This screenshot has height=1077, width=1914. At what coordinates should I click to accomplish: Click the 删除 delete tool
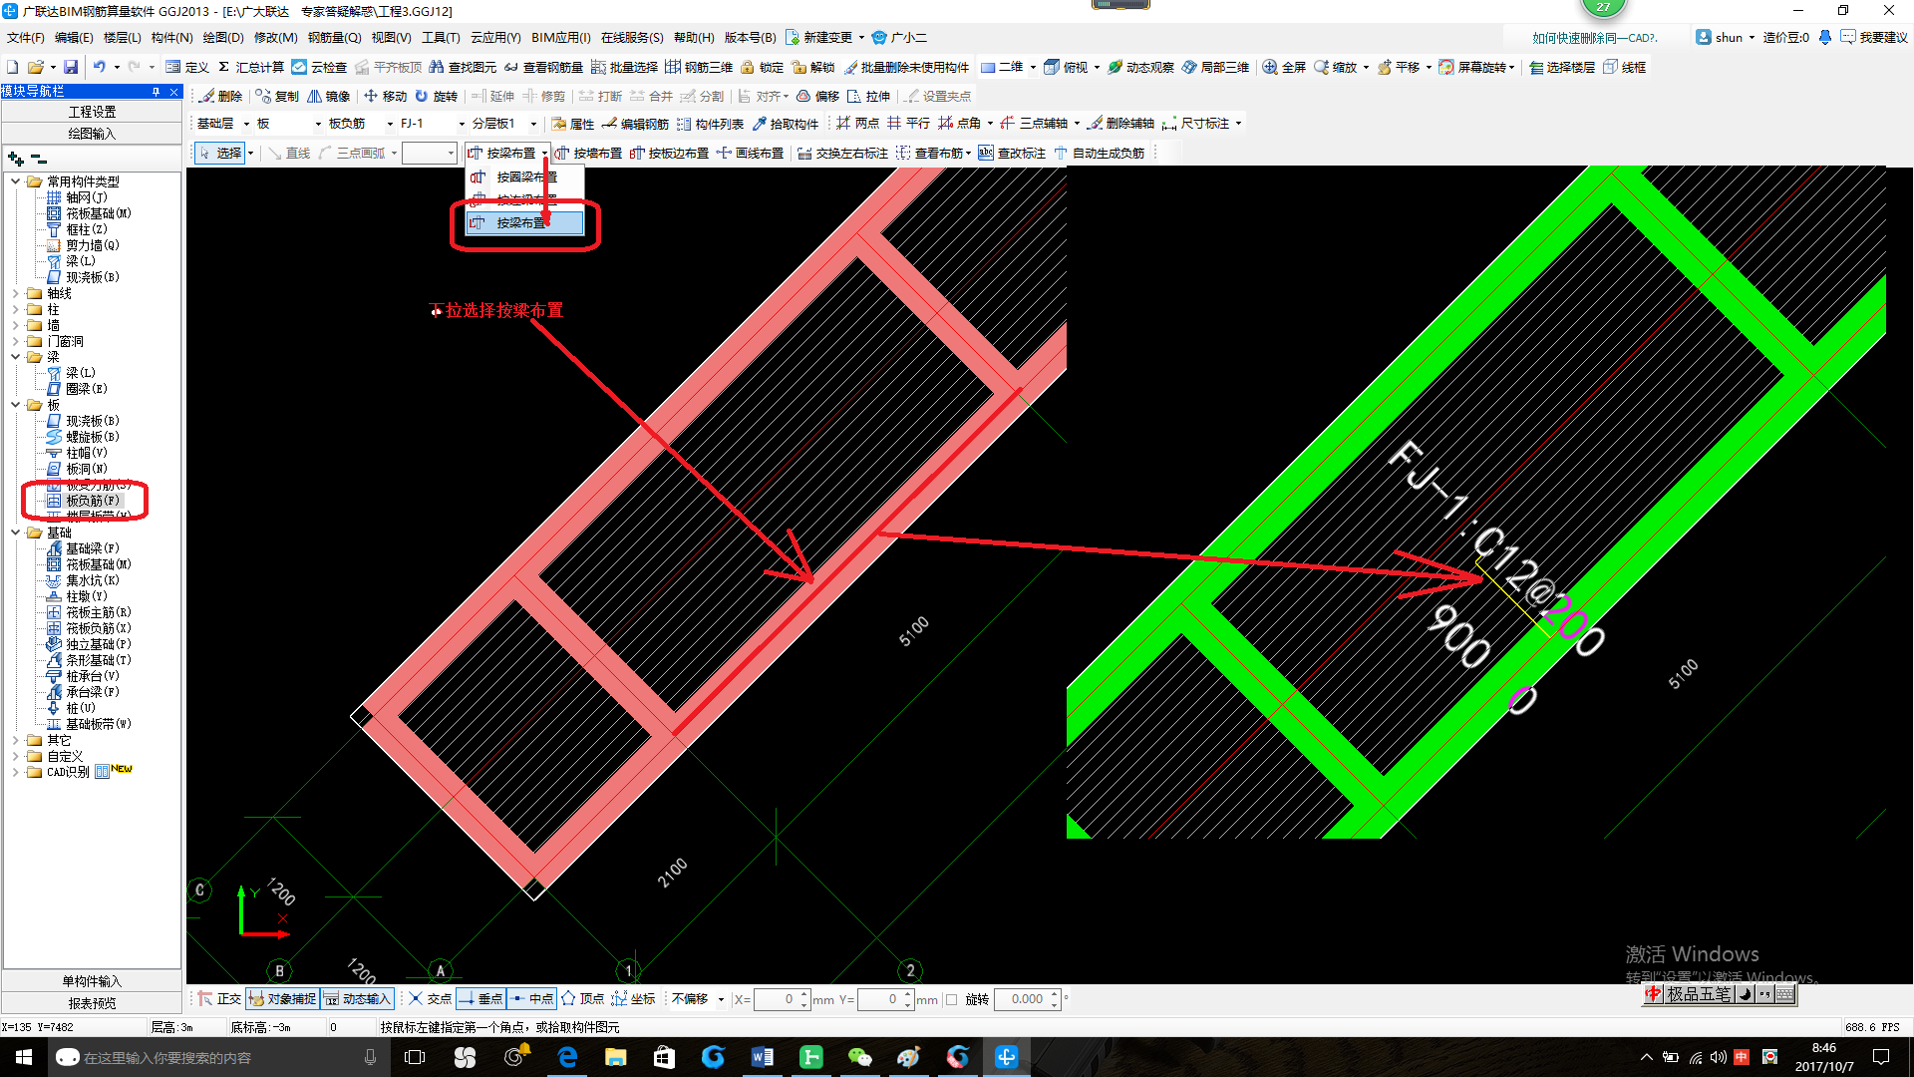[x=220, y=96]
